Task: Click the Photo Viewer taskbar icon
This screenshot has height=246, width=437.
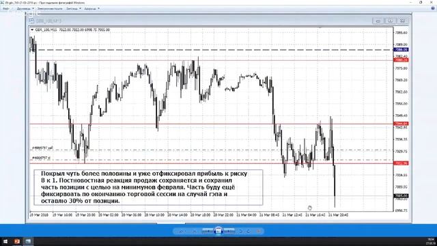Action: click(x=28, y=241)
